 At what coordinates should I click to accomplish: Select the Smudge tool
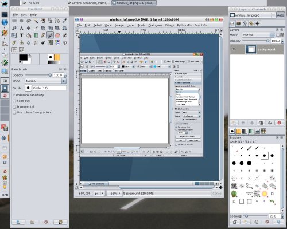[36, 42]
